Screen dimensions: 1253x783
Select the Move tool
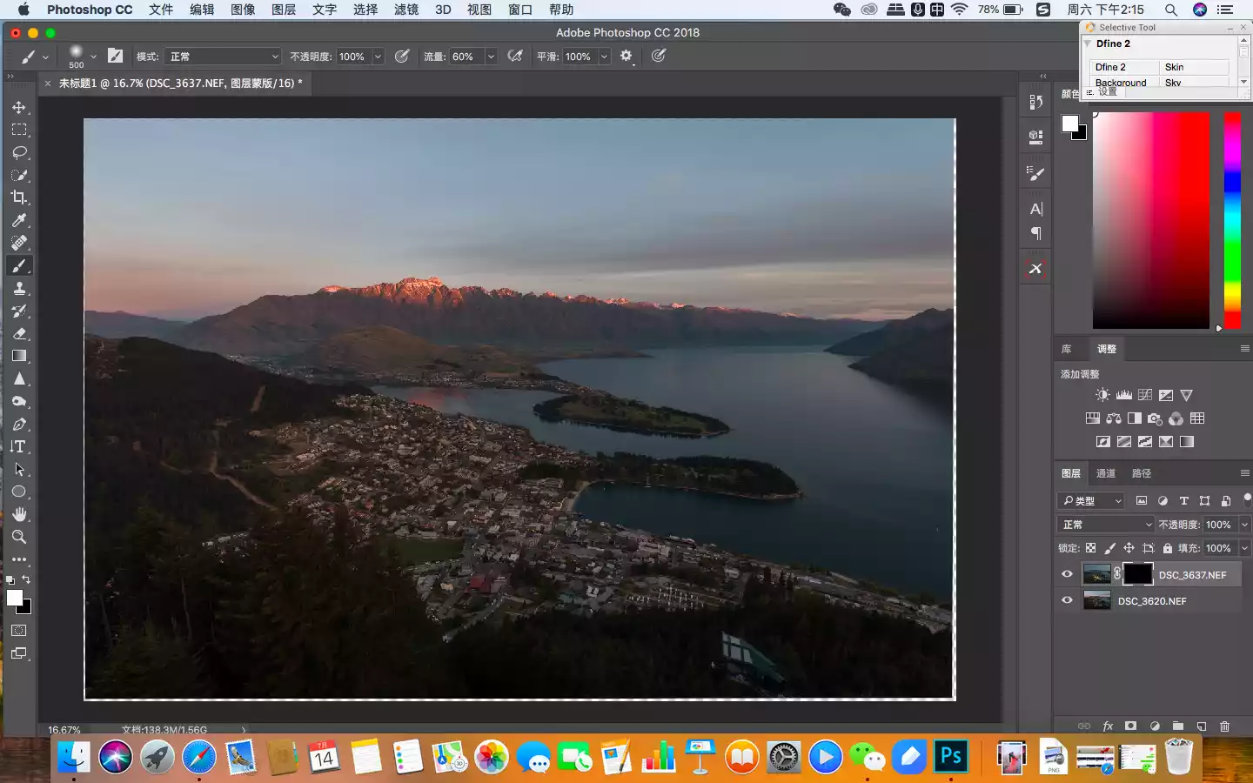19,107
